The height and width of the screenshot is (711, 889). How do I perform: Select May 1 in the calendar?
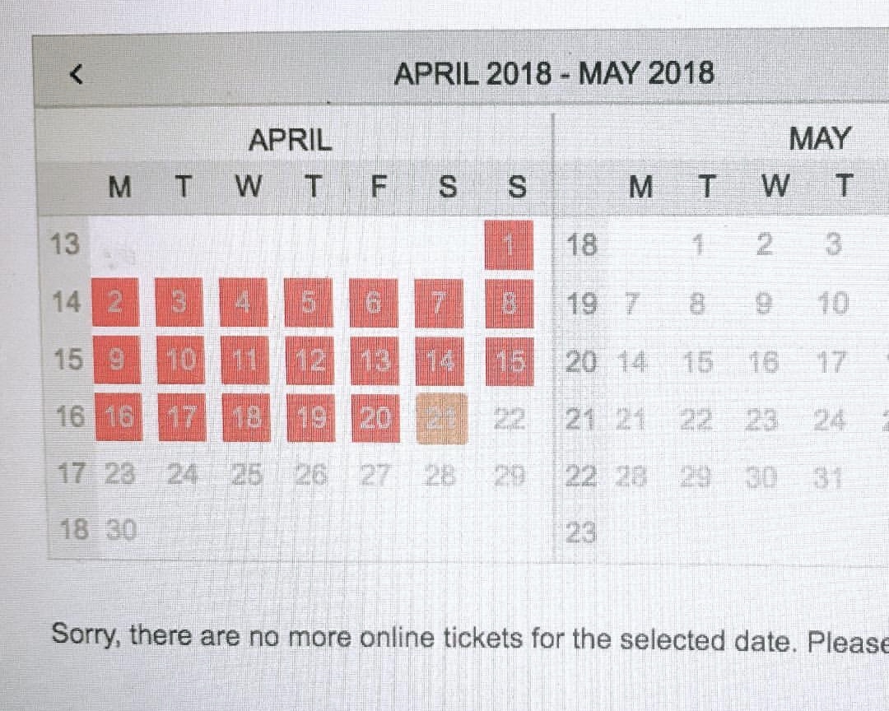(x=697, y=244)
